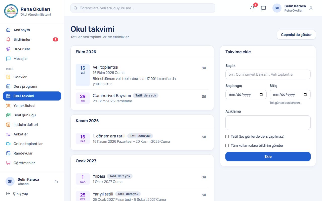Click the Reha Okulları school logo

[x=11, y=11]
